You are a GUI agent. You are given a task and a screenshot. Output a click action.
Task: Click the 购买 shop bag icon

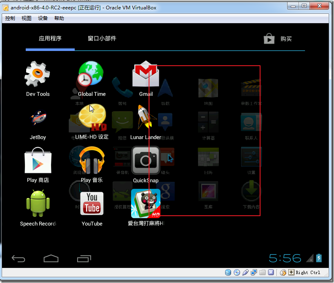(269, 39)
